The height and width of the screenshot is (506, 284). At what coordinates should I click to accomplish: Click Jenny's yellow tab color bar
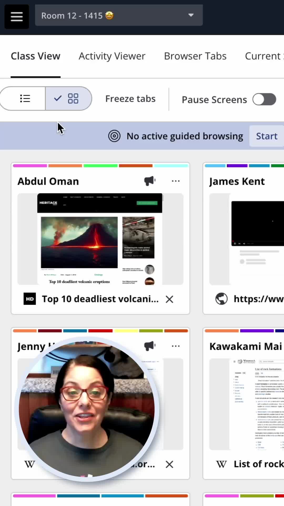coord(126,331)
